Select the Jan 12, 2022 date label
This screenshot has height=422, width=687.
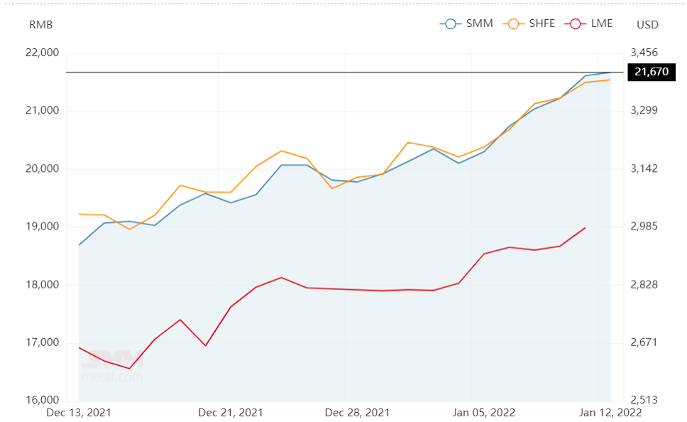pos(610,413)
